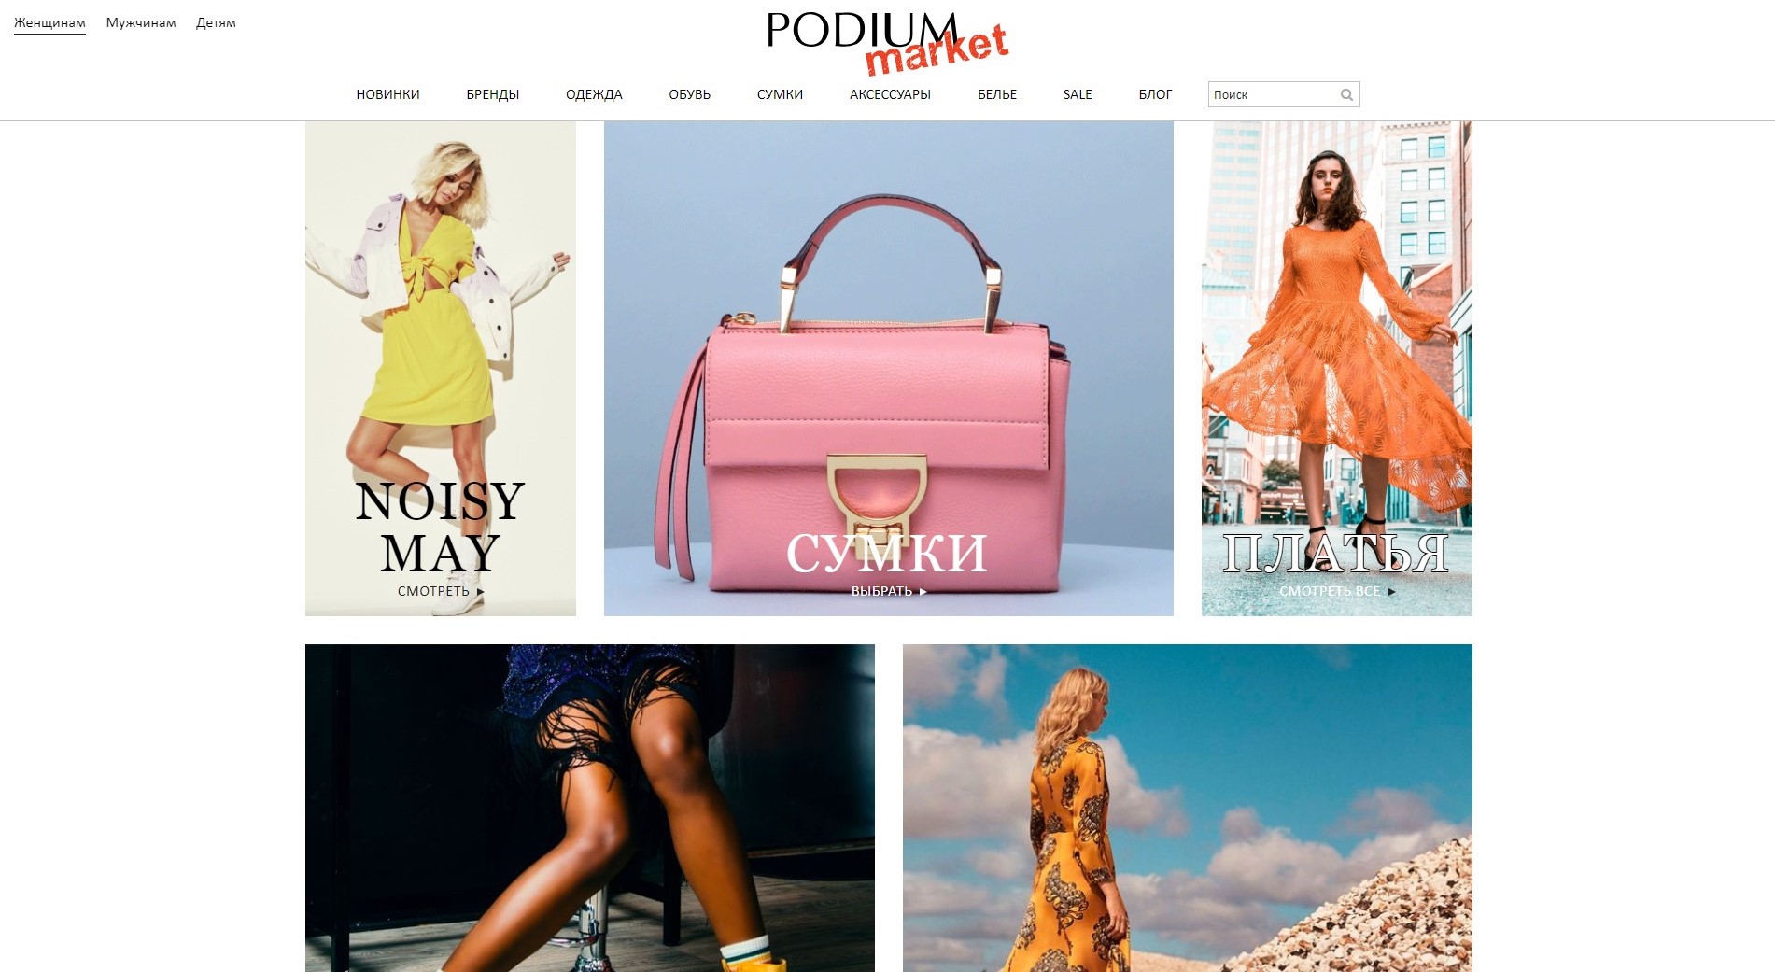Click the search magnifier icon
The image size is (1775, 972).
pos(1346,94)
